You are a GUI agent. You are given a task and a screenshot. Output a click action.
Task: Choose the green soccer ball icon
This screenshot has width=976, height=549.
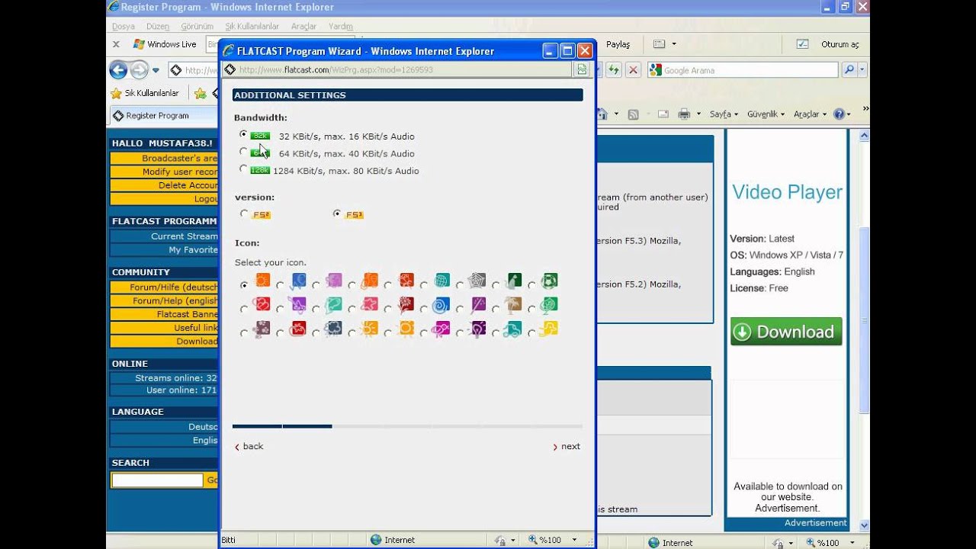coord(550,281)
